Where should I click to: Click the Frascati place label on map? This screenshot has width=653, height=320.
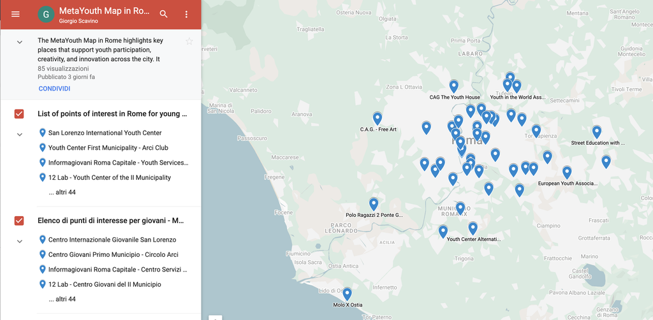[x=598, y=220]
